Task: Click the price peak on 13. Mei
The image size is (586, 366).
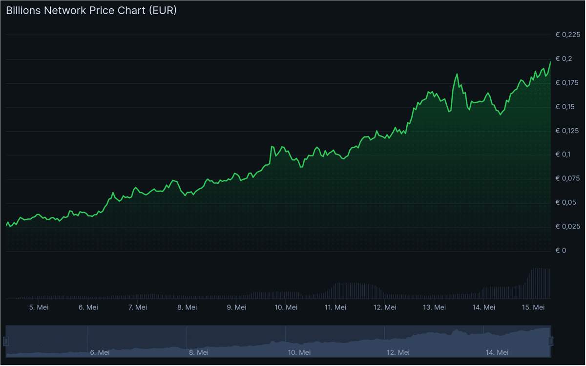Action: click(x=457, y=74)
